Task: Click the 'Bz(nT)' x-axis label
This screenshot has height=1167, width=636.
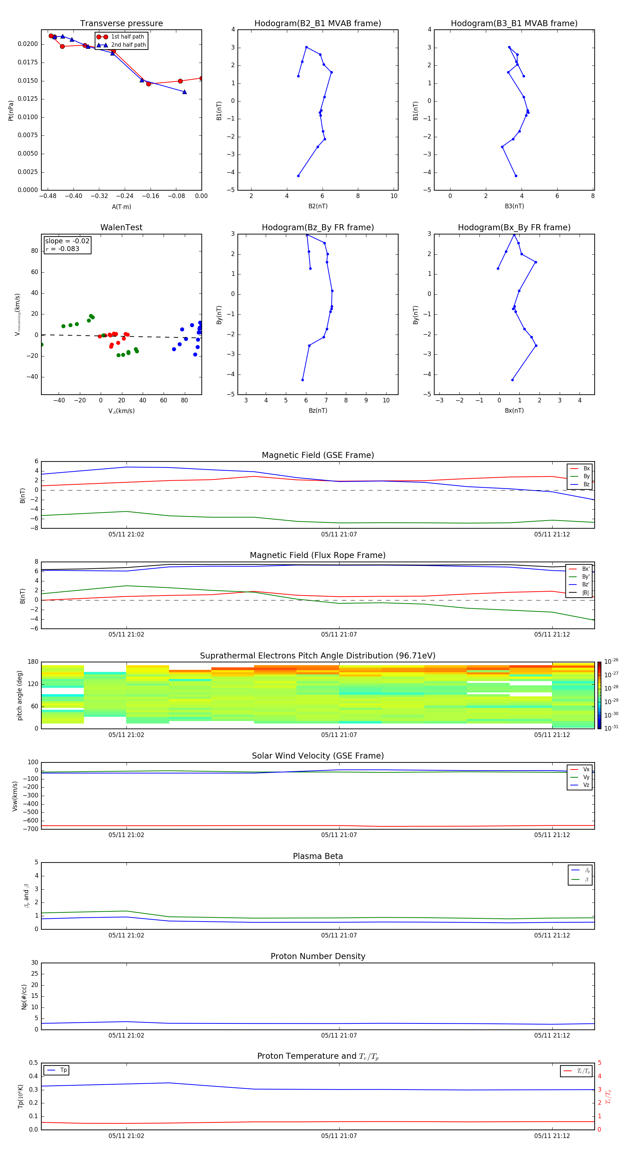Action: pyautogui.click(x=318, y=411)
